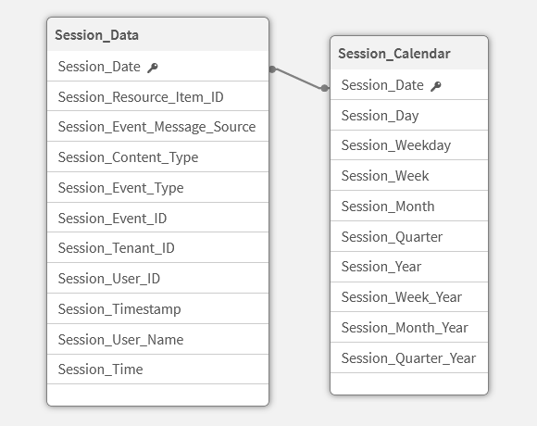Select the Session_Timestamp field
Screen dimensions: 537x426
pos(158,308)
